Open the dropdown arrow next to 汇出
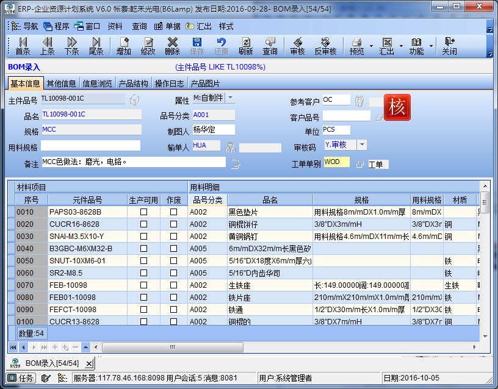498x389 pixels. coord(401,46)
